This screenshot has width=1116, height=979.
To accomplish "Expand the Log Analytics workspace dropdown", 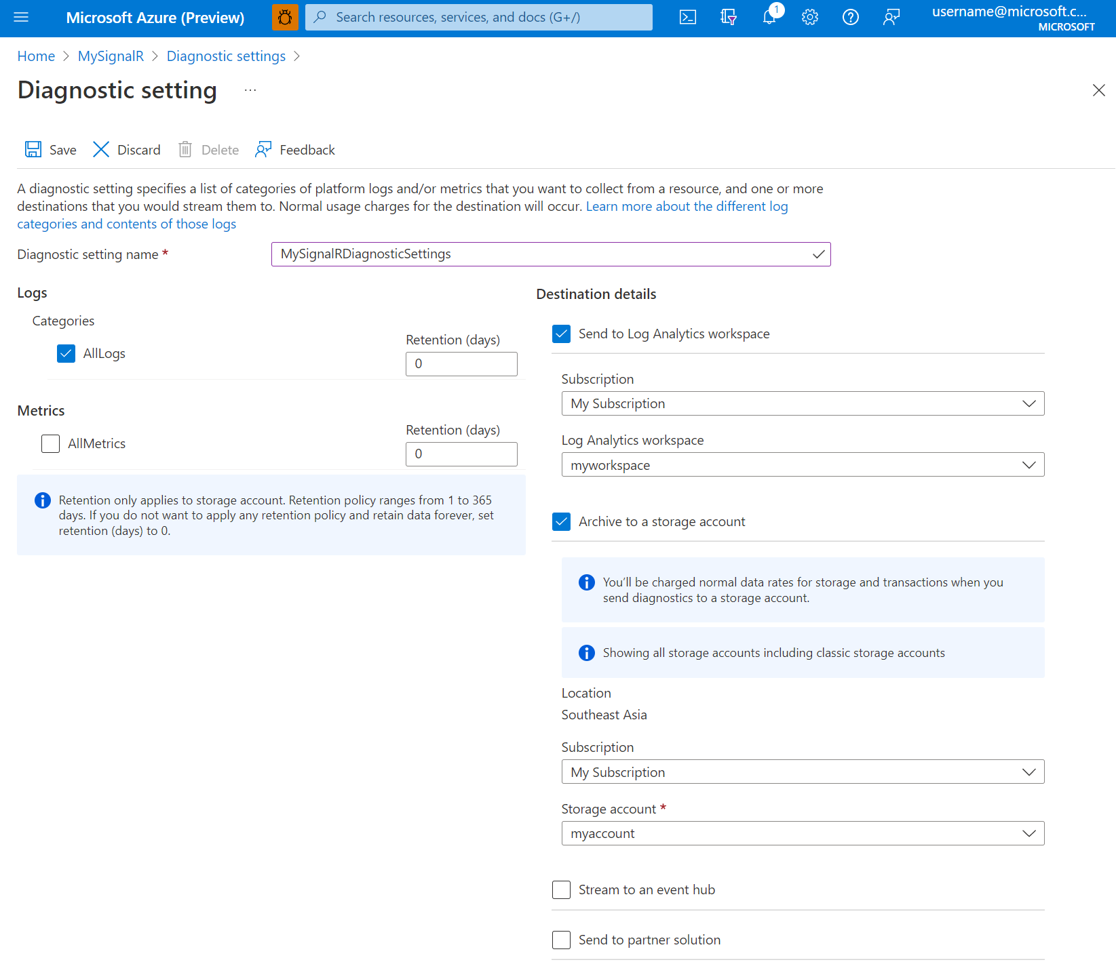I will click(x=803, y=465).
